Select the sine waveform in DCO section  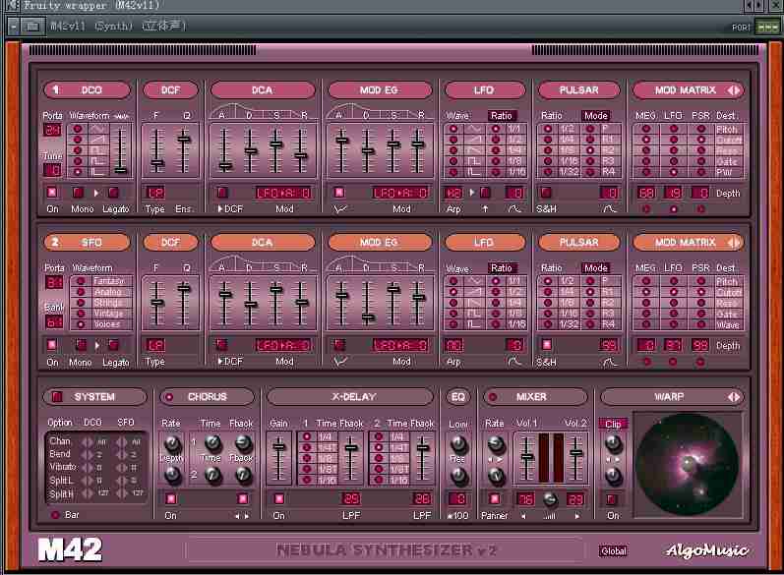tap(78, 129)
